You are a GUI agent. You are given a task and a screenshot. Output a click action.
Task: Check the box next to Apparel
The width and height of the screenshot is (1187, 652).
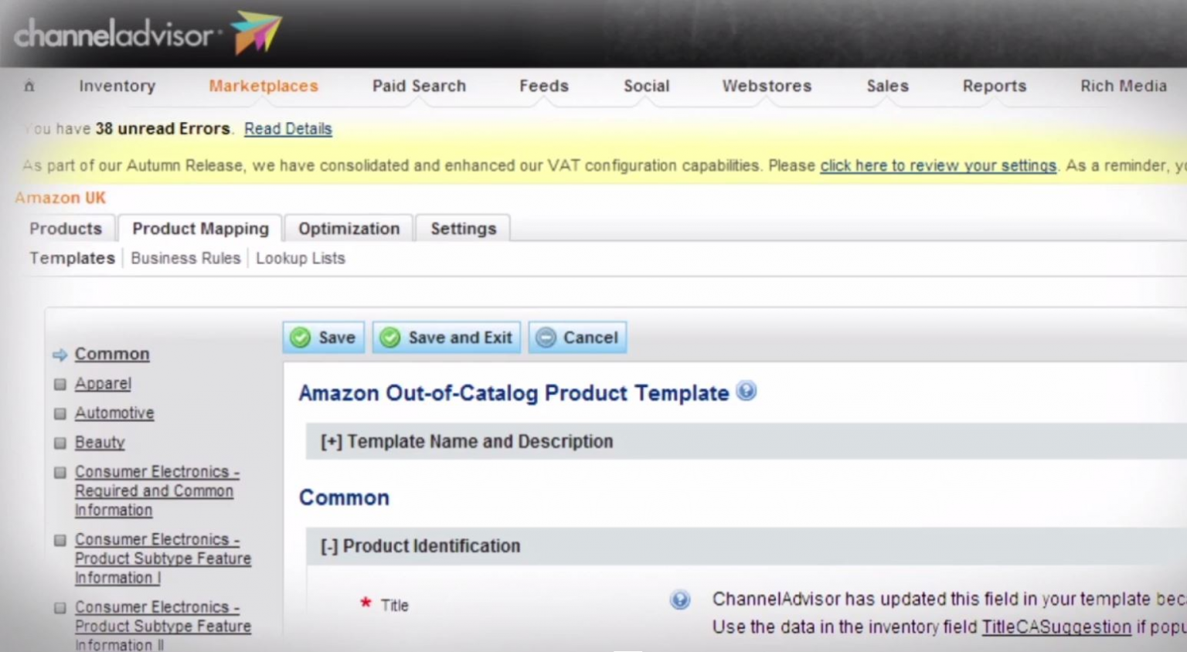point(60,383)
